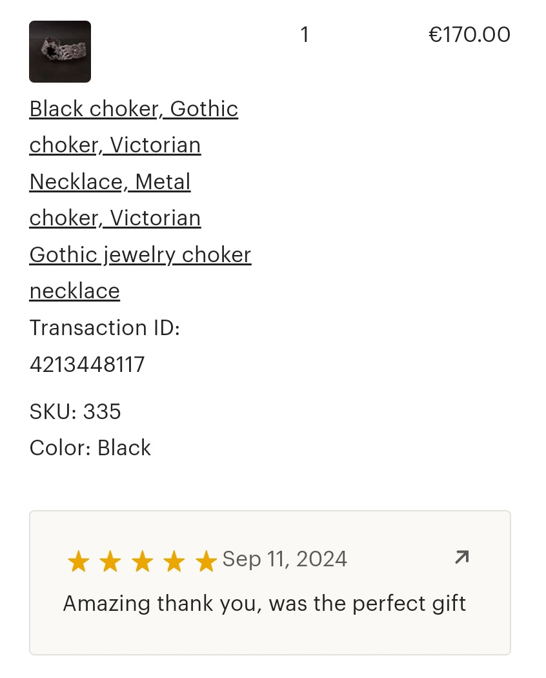546x678 pixels.
Task: Select the second star in the rating
Action: tap(110, 560)
